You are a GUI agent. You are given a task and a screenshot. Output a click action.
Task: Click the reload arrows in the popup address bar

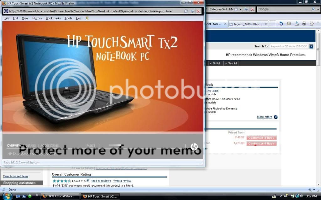pos(192,11)
